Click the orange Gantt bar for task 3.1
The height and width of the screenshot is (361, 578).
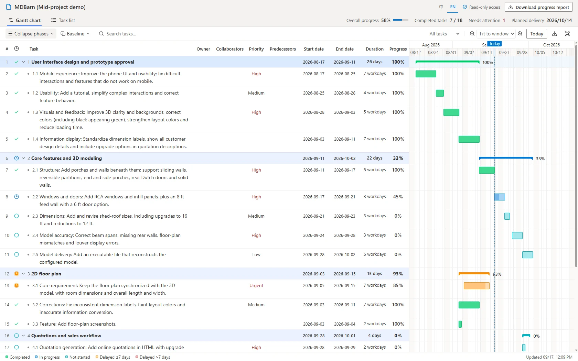(477, 286)
